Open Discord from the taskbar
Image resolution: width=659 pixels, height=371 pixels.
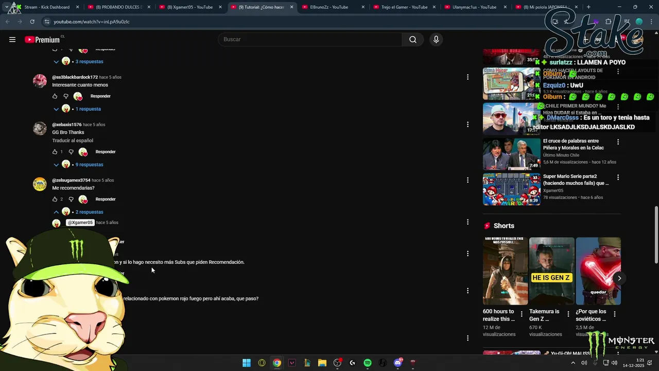(x=397, y=363)
